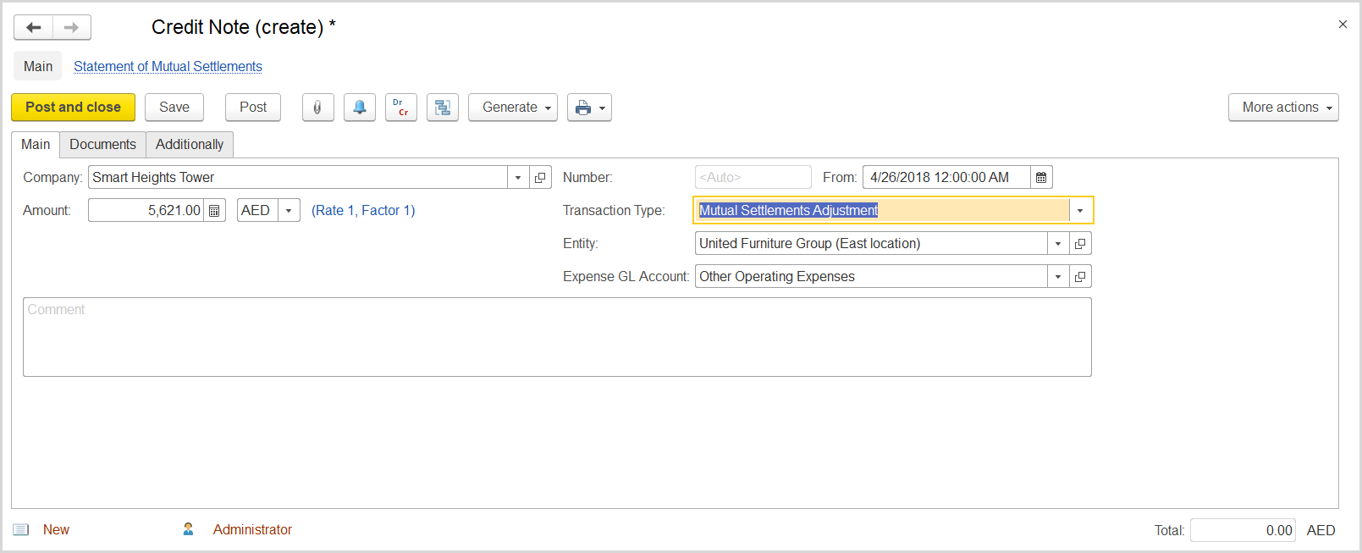Click the Number field showing Auto
1362x553 pixels.
pos(753,177)
